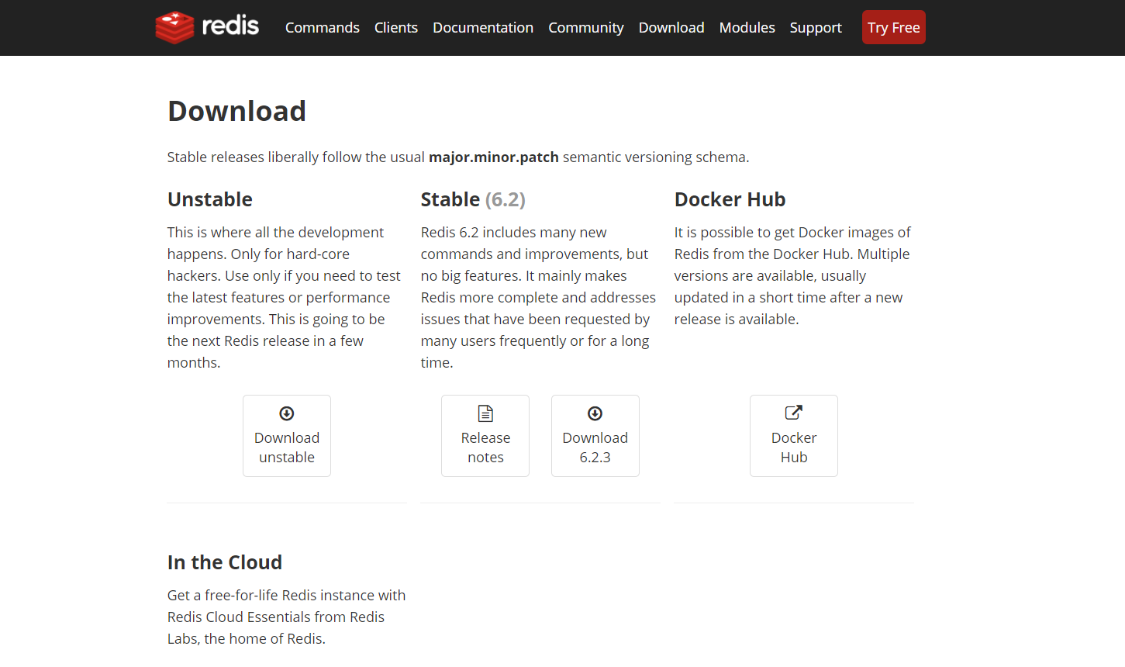
Task: Open the Support navigation item
Action: pos(816,27)
